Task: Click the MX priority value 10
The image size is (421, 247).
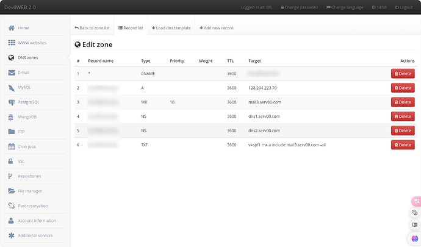Action: [172, 102]
